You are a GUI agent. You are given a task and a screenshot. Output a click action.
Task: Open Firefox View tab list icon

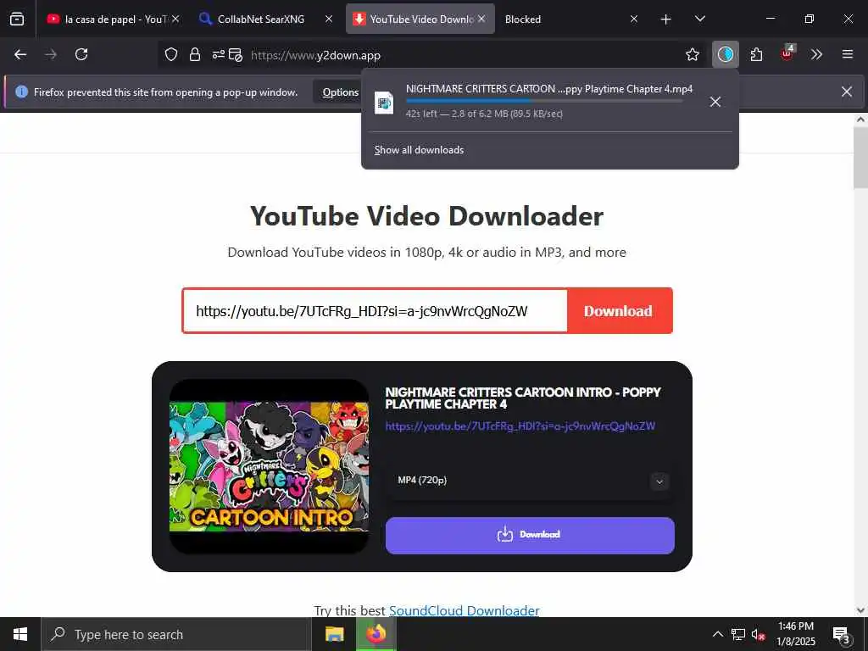pos(17,19)
